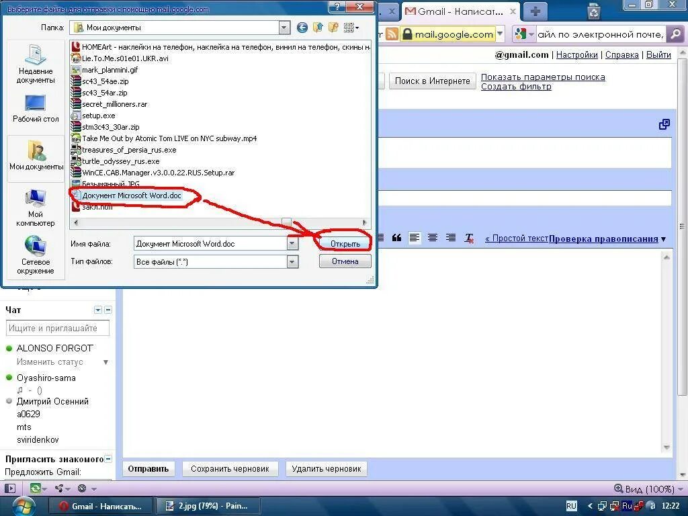Screen dimensions: 688x516
Task: Select file mark_planmini.gif
Action: (x=104, y=70)
